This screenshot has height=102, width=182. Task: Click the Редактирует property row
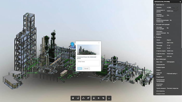[167, 77]
